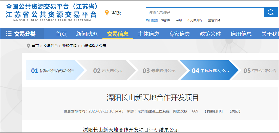Image resolution: width=279 pixels, height=133 pixels.
Task: Click the 监督平台 hot search link
Action: point(214,20)
